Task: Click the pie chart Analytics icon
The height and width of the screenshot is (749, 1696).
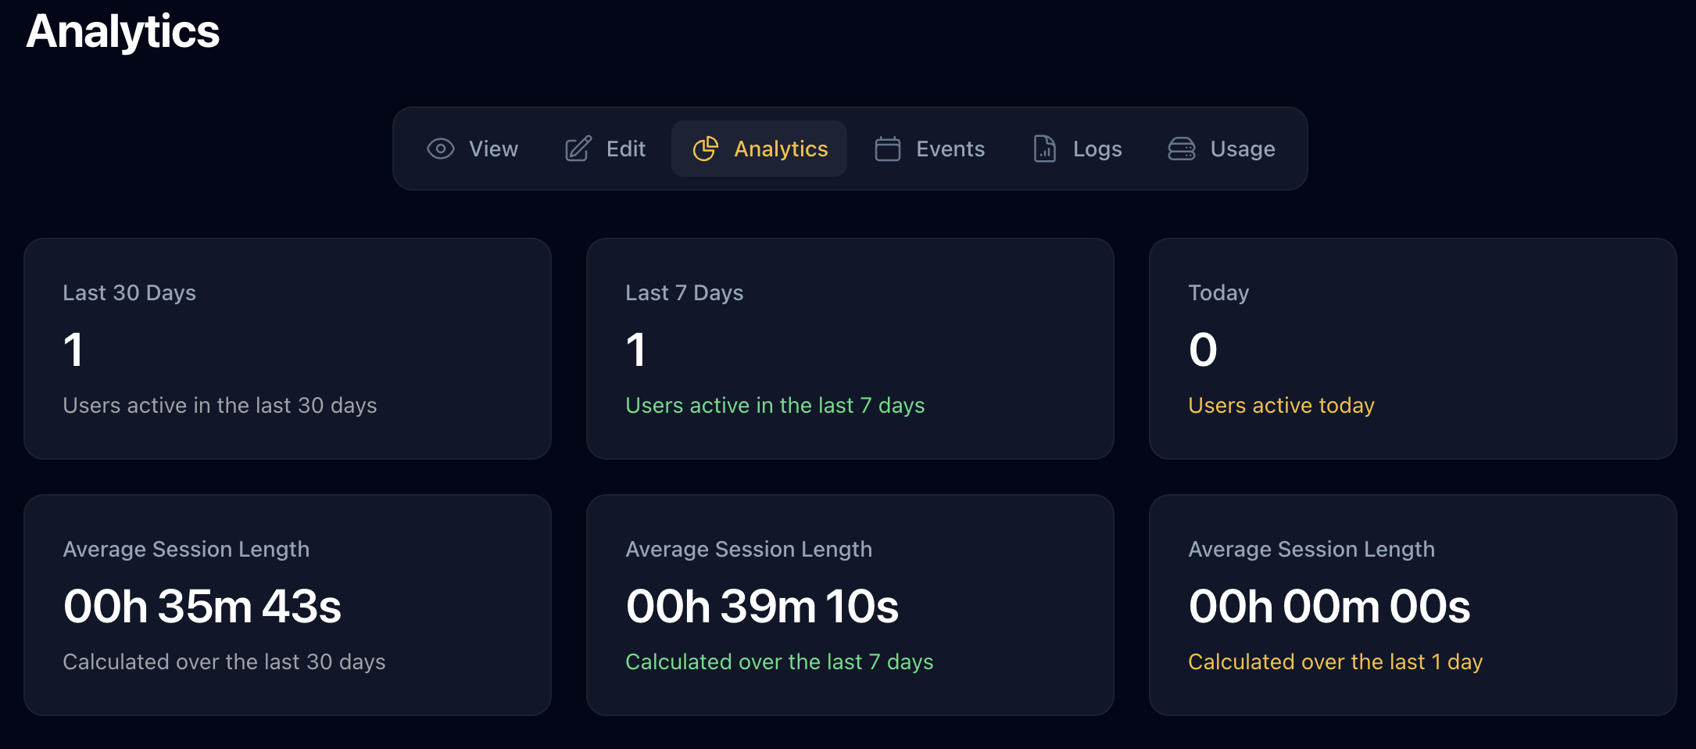Action: tap(705, 149)
